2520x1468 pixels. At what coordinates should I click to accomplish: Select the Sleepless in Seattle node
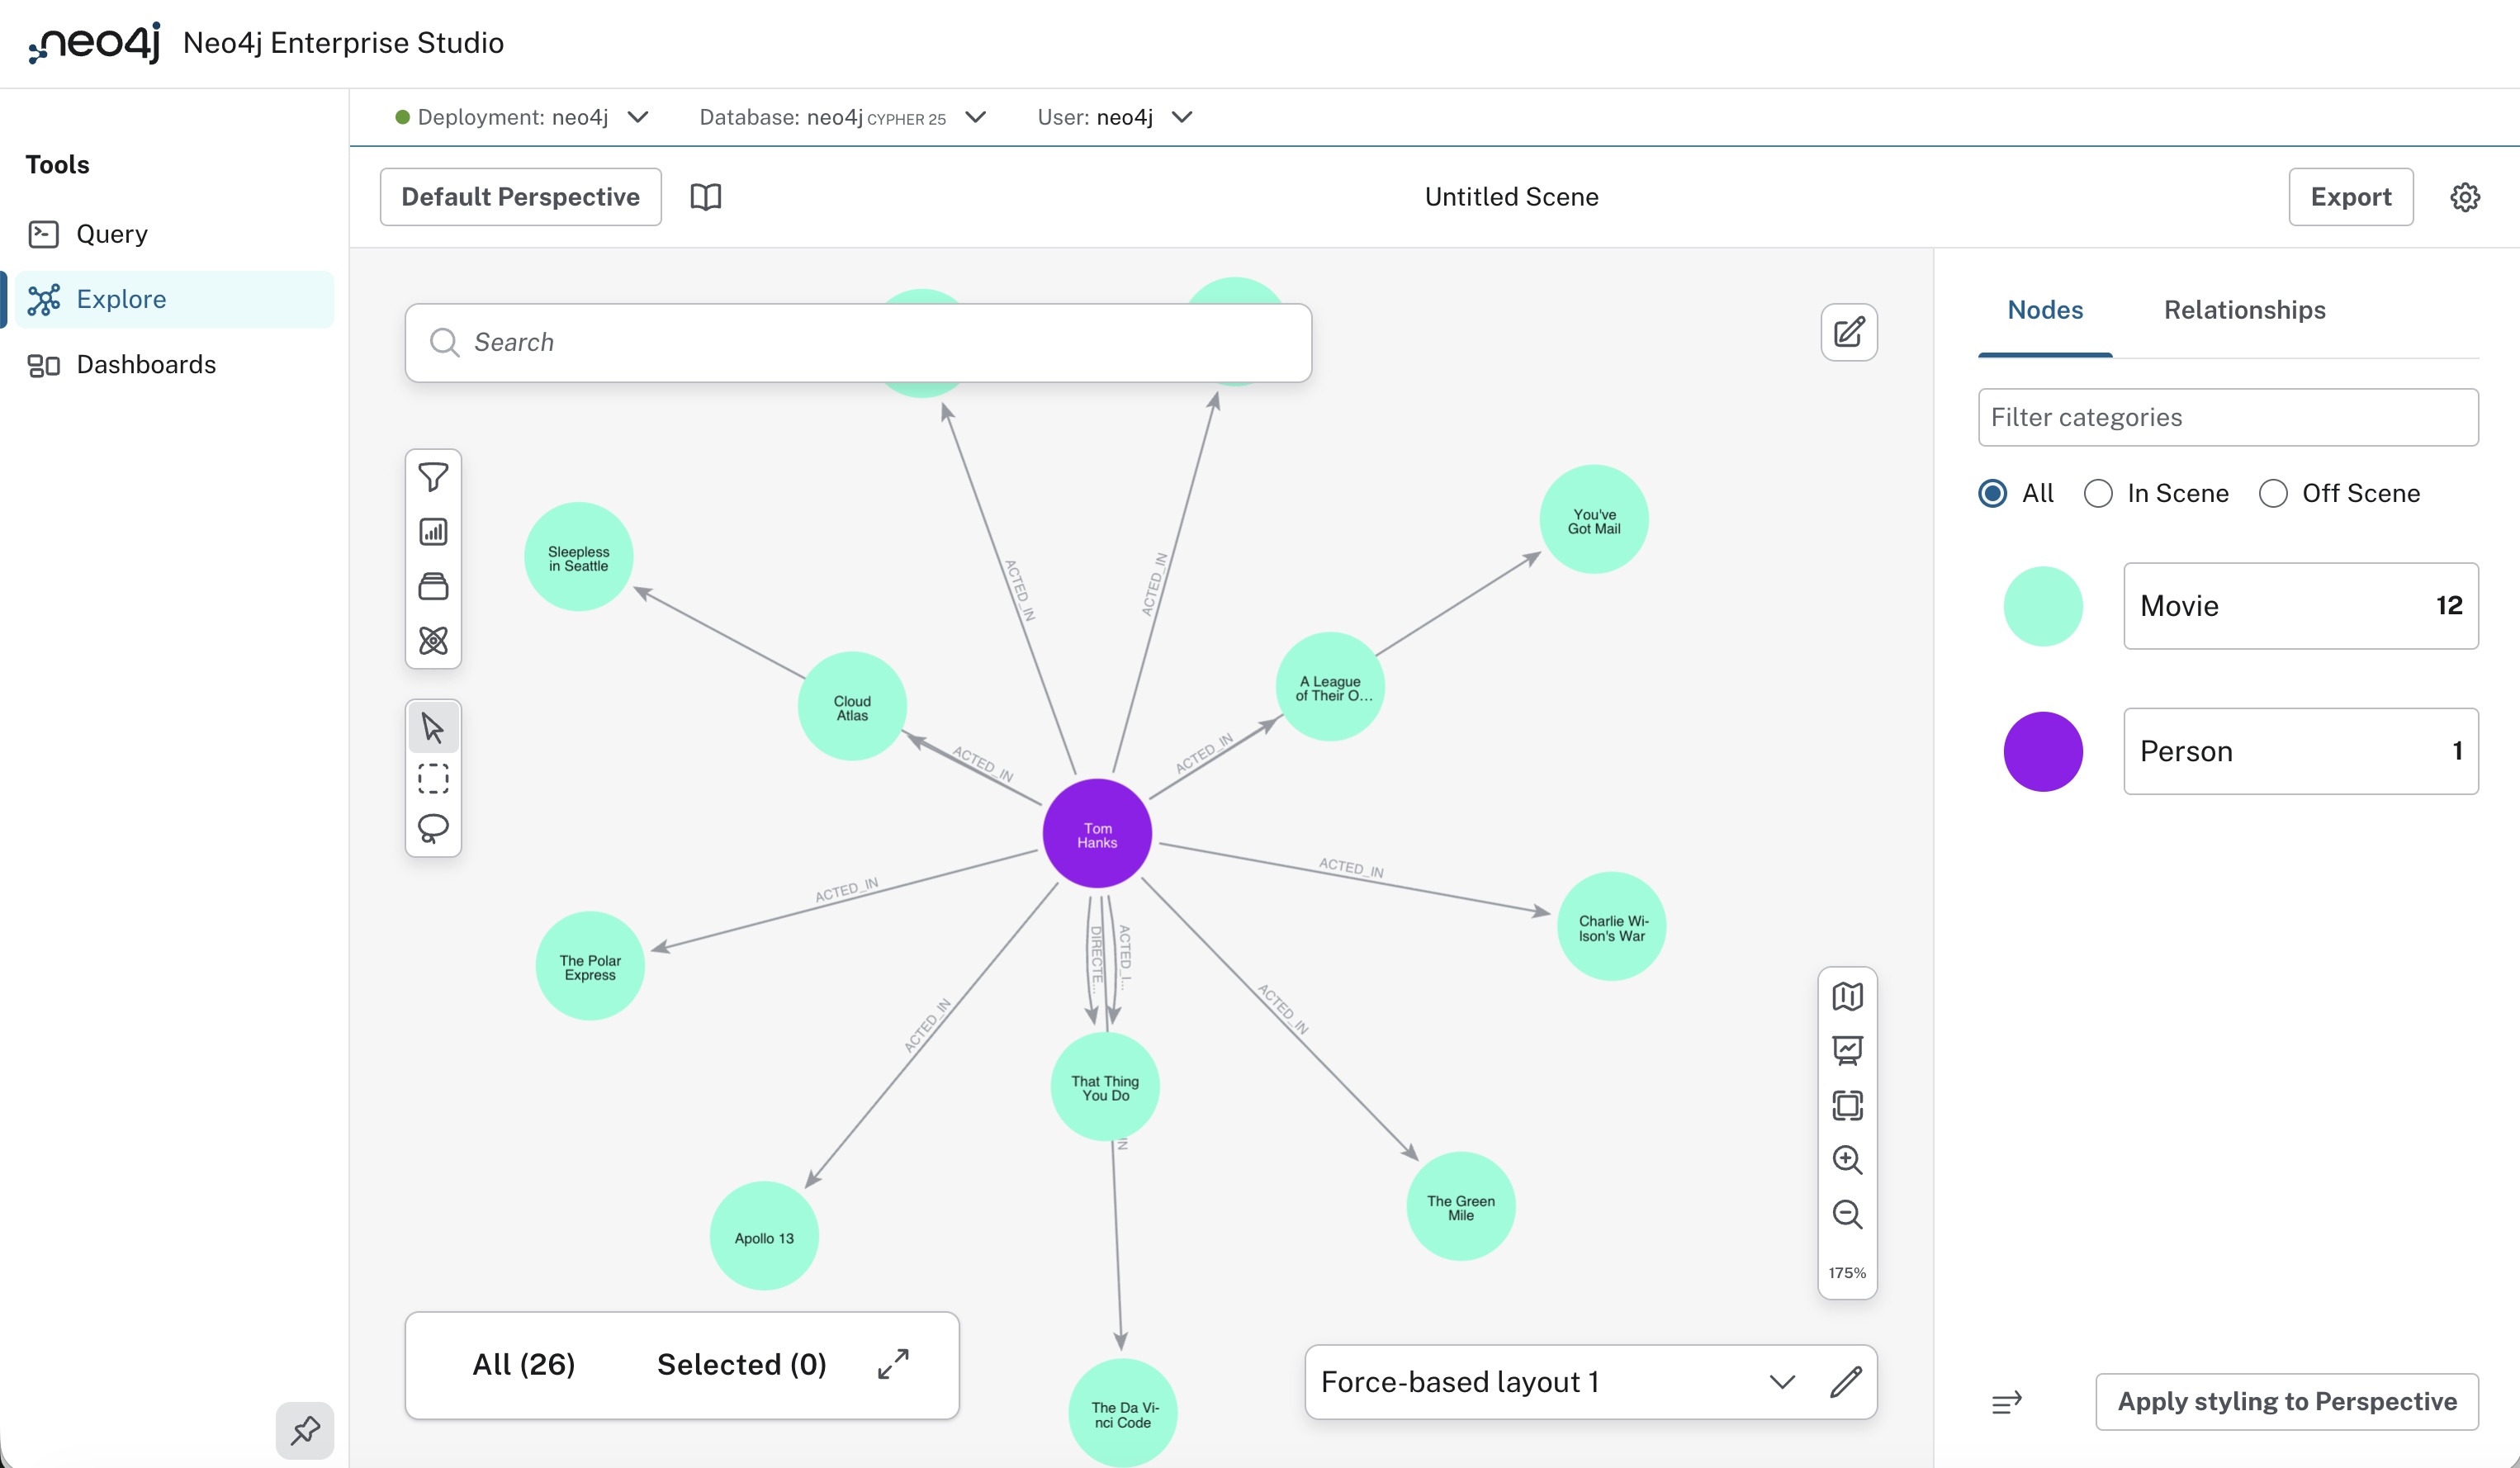pos(578,557)
